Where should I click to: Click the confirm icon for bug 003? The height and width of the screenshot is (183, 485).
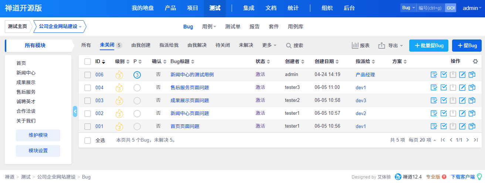434,101
